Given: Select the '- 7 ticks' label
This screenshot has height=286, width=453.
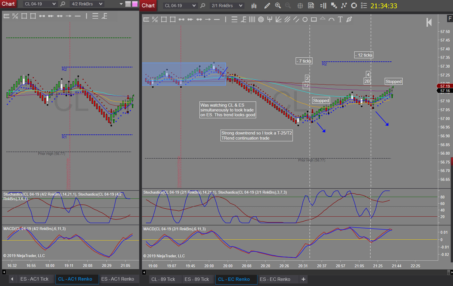Looking at the screenshot, I should click(304, 61).
